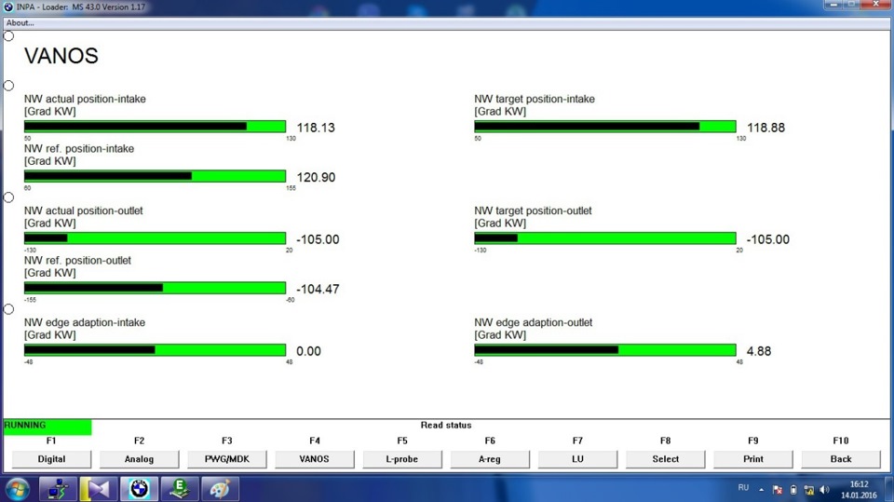The image size is (894, 502).
Task: Click the F2 Analog button
Action: 139,459
